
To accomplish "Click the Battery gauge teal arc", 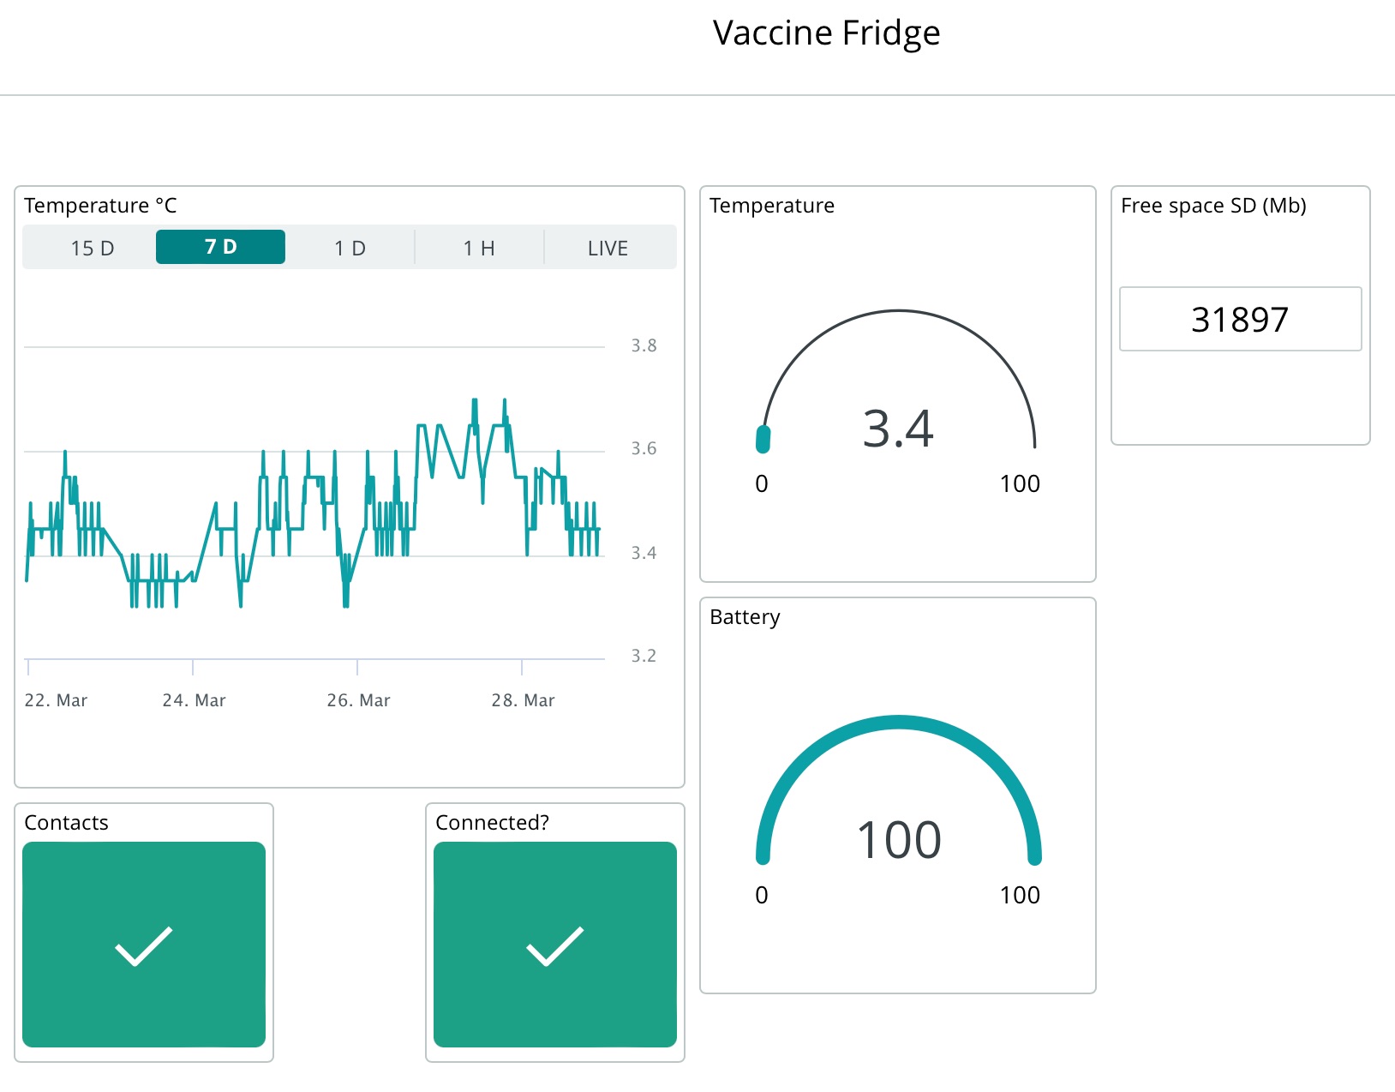I will (x=898, y=723).
